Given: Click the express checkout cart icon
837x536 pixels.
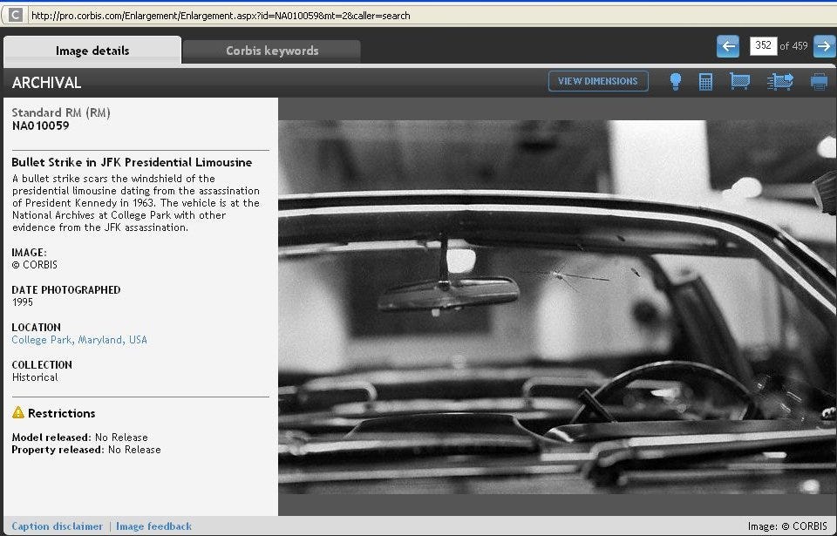Looking at the screenshot, I should pos(779,81).
